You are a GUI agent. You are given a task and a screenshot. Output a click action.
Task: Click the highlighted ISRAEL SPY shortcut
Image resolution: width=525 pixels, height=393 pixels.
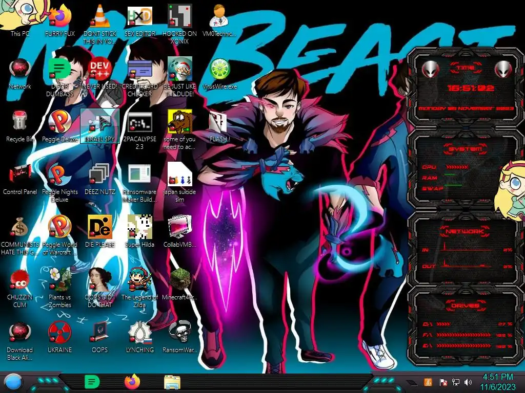click(100, 126)
